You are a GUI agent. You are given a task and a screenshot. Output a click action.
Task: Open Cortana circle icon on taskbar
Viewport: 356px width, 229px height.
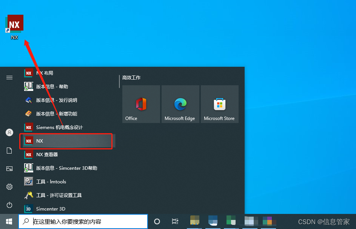point(157,221)
